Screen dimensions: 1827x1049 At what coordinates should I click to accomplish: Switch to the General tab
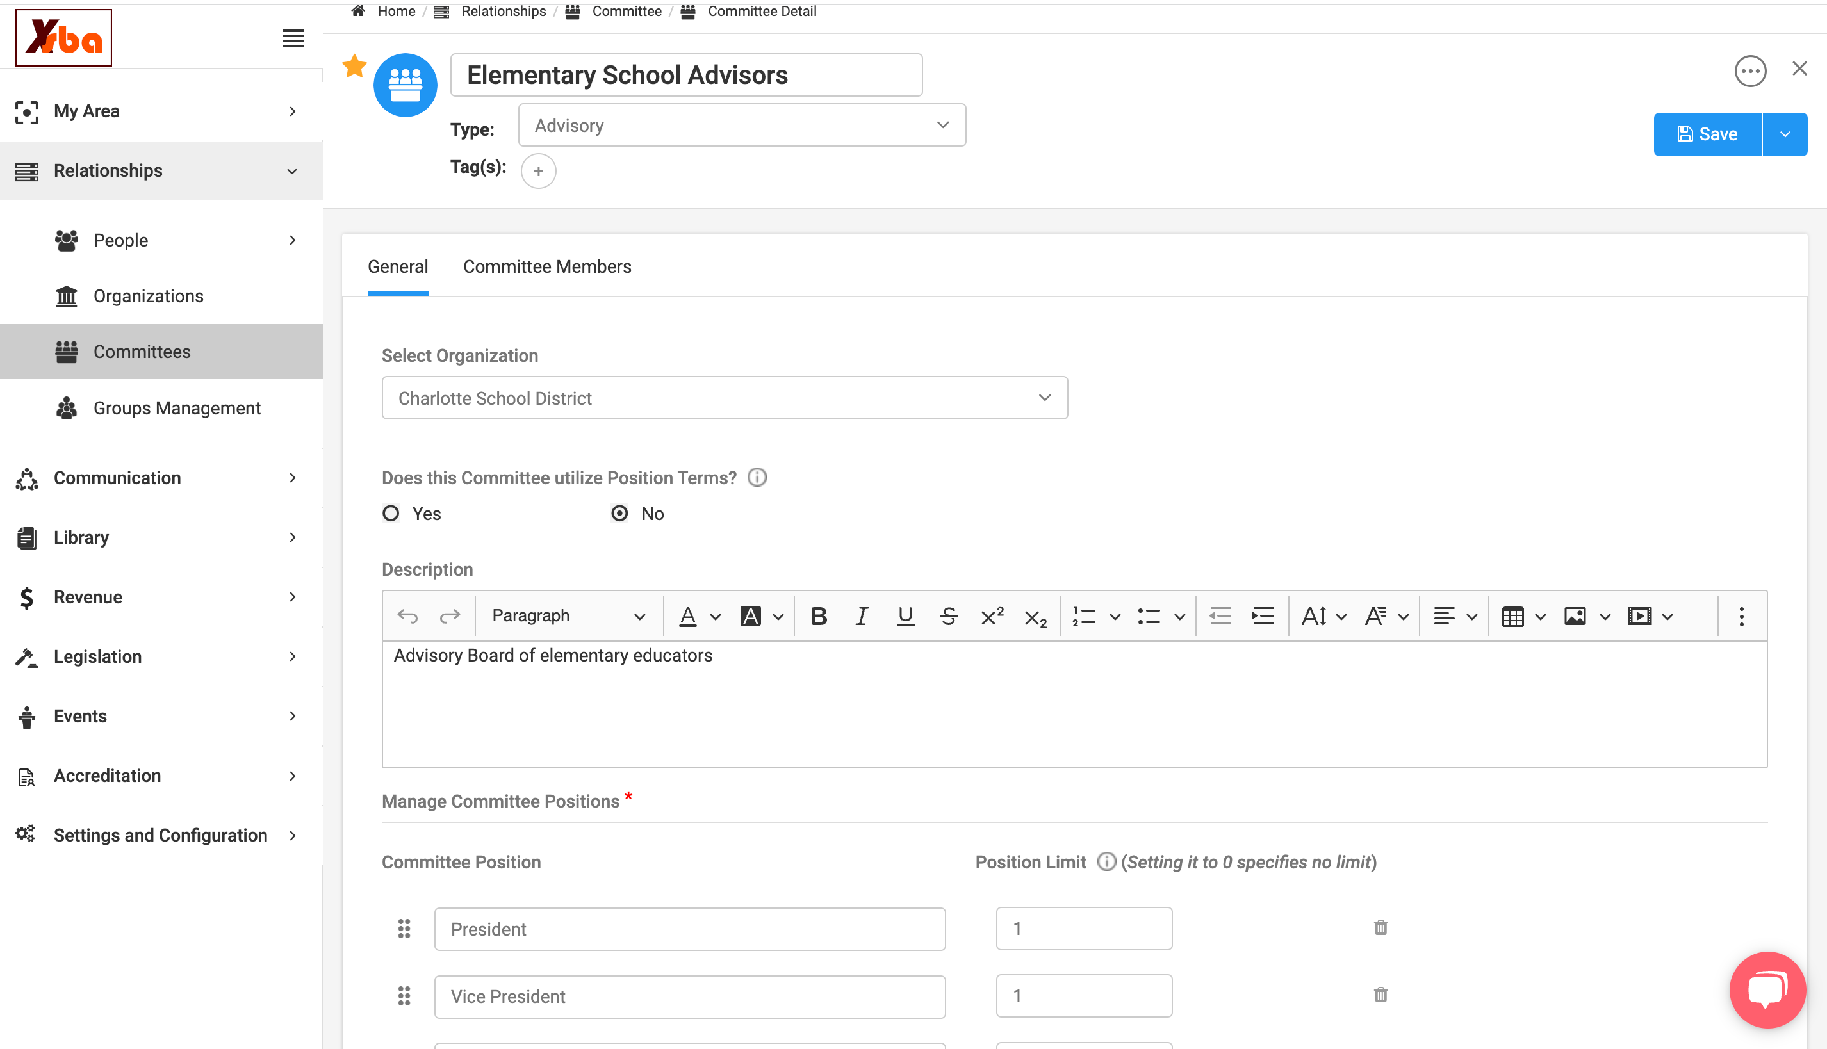click(x=398, y=266)
